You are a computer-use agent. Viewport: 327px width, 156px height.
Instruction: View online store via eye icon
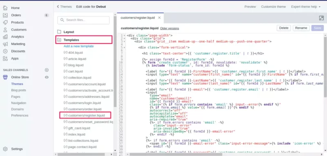click(47, 77)
